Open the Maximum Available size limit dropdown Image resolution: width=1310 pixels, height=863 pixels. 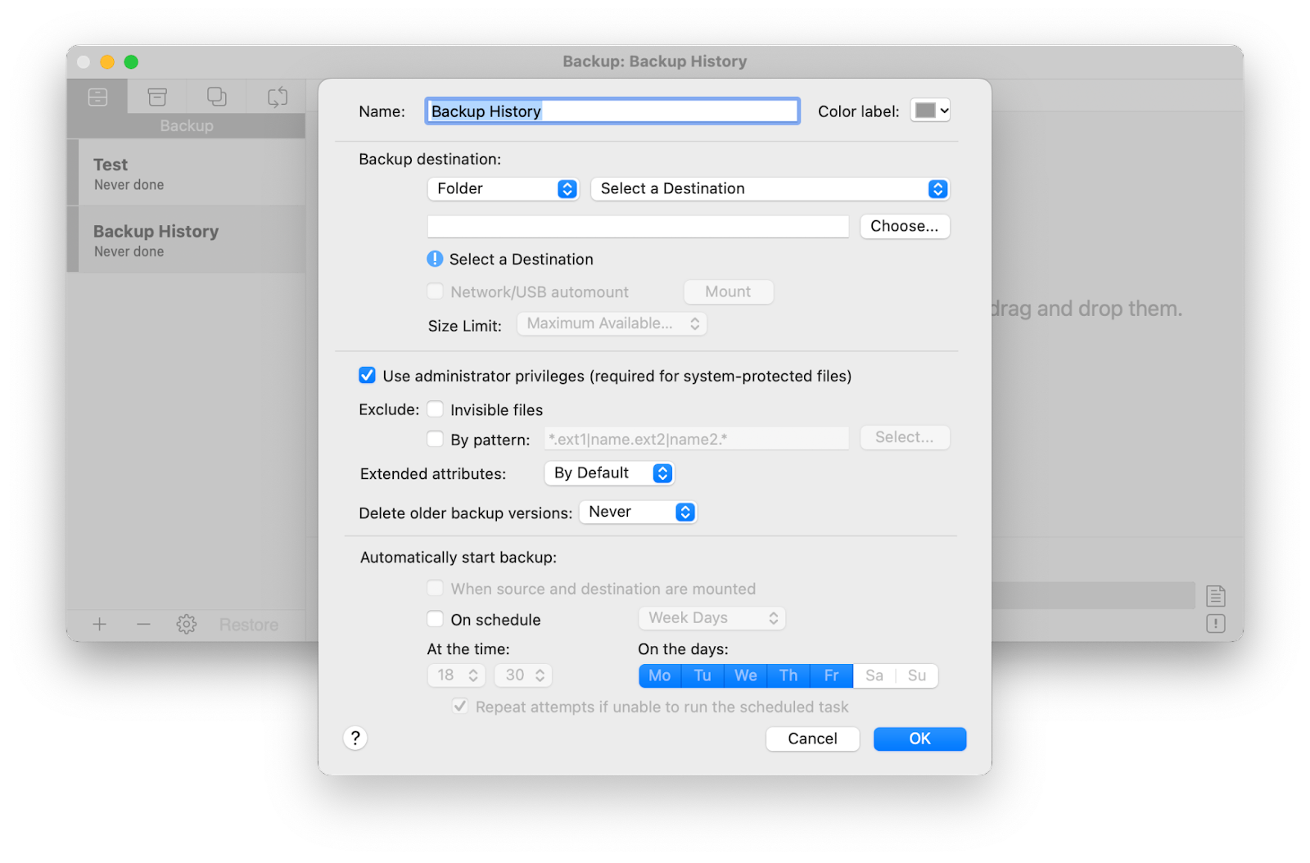point(612,323)
